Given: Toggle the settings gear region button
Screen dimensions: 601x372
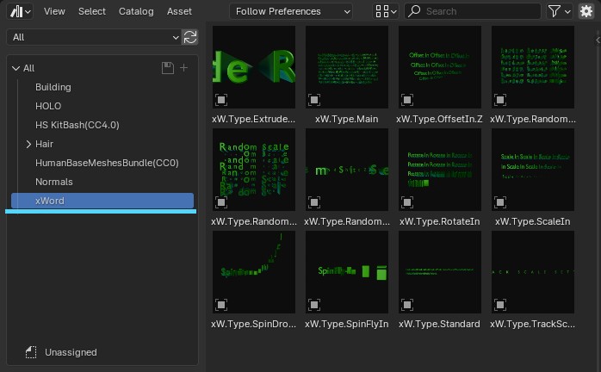Looking at the screenshot, I should click(x=586, y=11).
